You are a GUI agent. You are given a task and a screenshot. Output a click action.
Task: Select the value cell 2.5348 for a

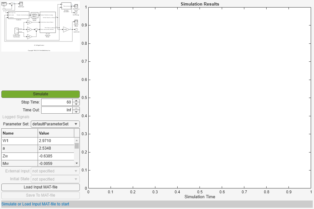point(56,148)
